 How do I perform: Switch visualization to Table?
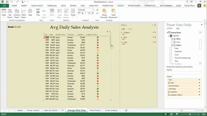click(x=4, y=14)
